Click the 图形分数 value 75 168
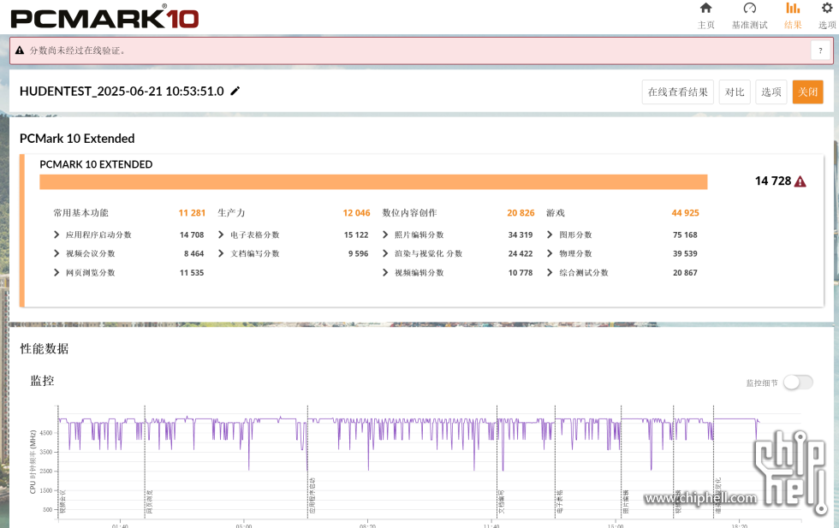This screenshot has width=839, height=528. [x=686, y=234]
